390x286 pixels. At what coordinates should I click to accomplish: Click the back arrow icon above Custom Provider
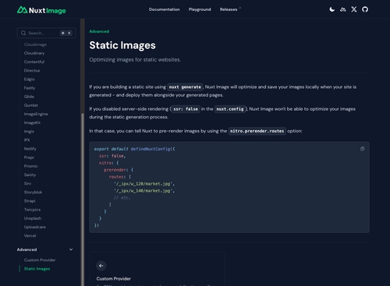tap(101, 266)
